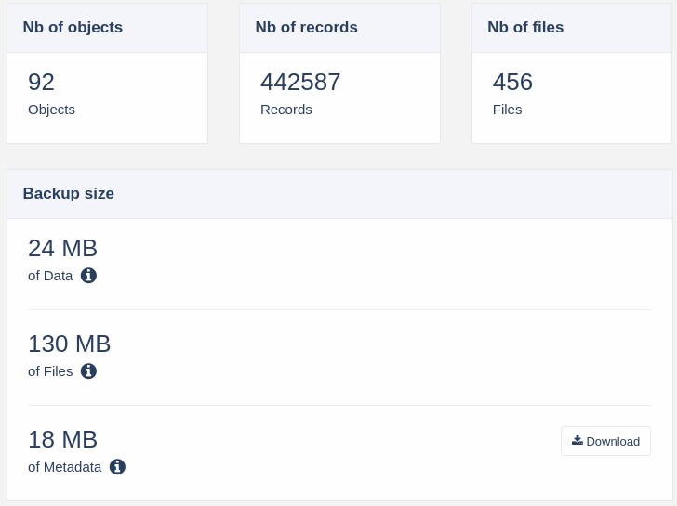This screenshot has height=506, width=677.
Task: Click the 130 MB files size value
Action: coord(70,344)
